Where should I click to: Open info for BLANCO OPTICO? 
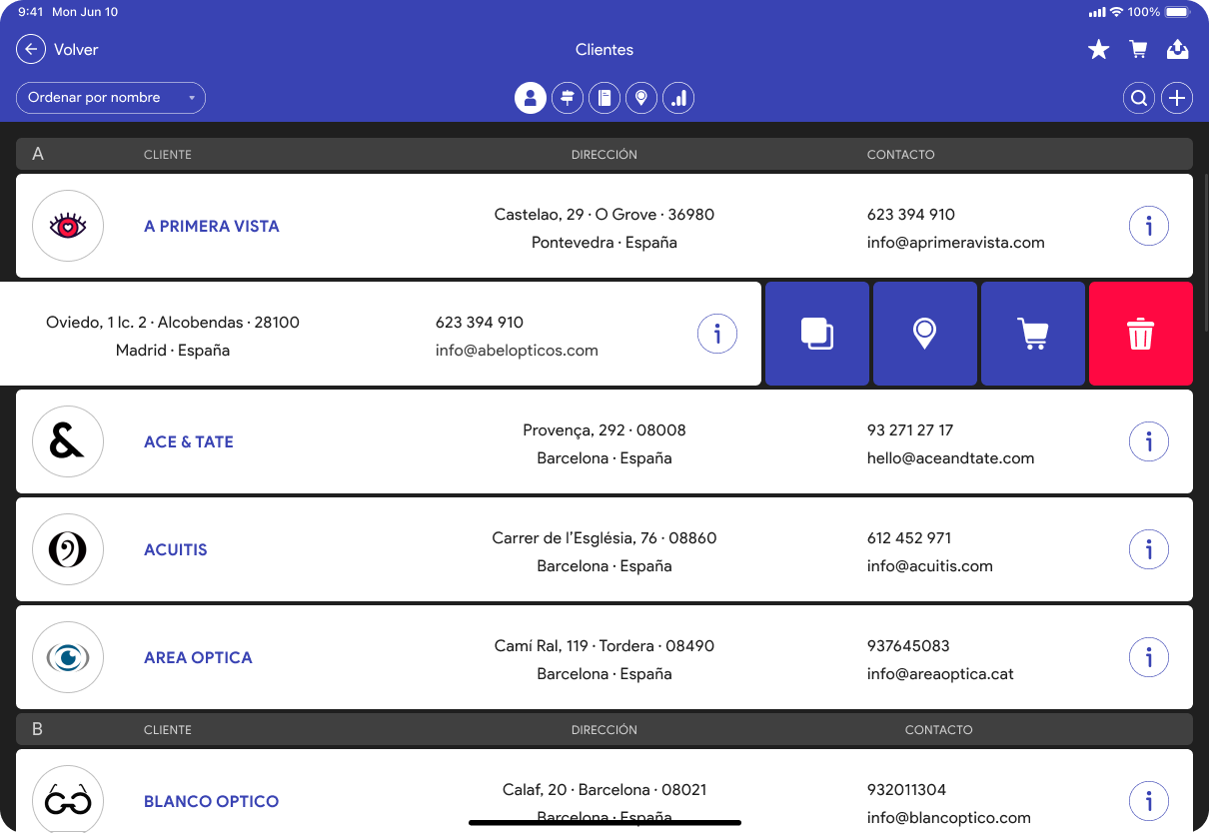click(1149, 801)
